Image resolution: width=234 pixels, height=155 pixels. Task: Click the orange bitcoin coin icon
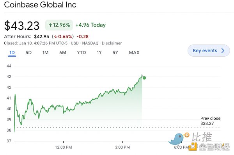187,135
